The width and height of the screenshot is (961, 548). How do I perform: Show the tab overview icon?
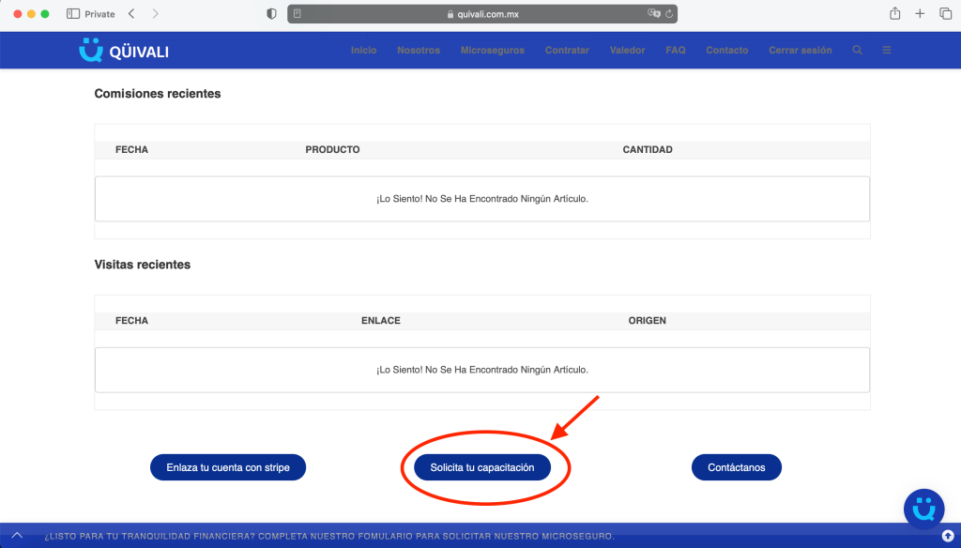tap(946, 13)
